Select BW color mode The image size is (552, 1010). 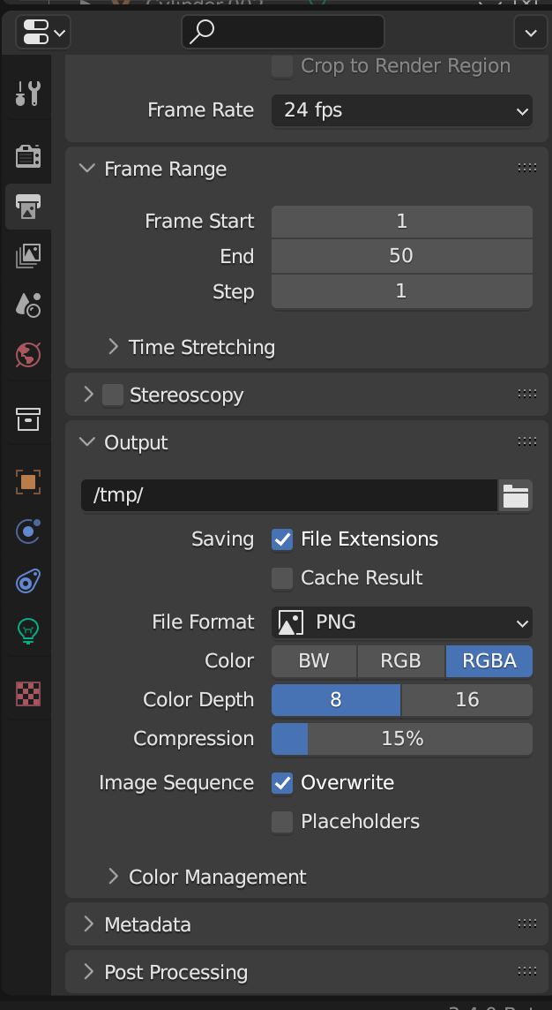314,661
